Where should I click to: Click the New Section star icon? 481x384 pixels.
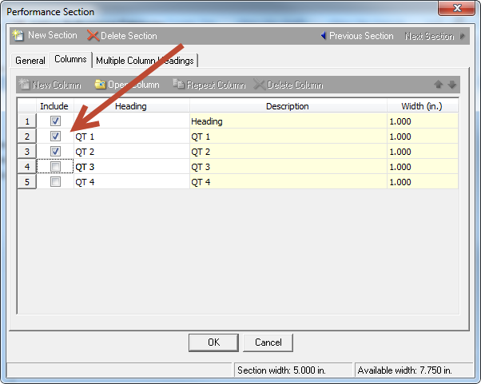[x=18, y=36]
